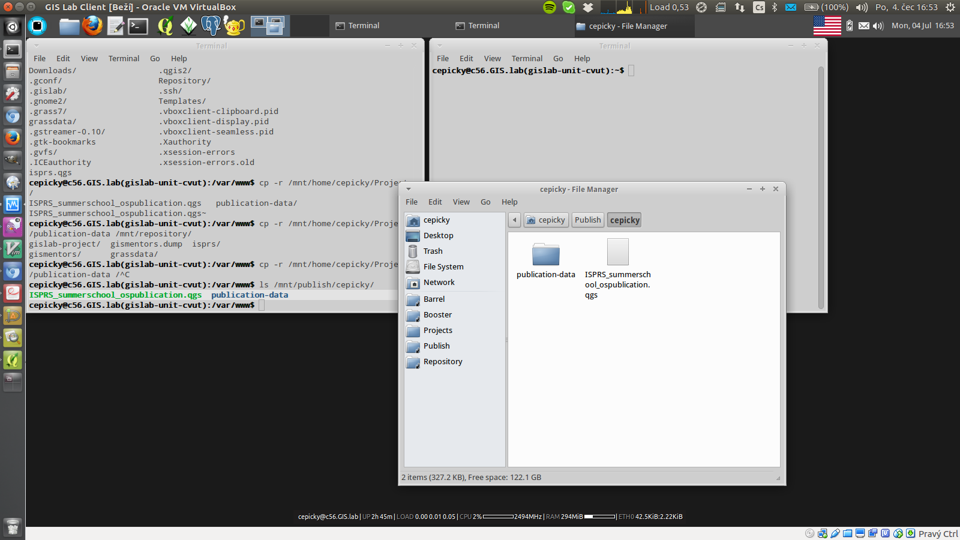Image resolution: width=960 pixels, height=540 pixels.
Task: Select Trash in File Manager sidebar
Action: (x=454, y=251)
